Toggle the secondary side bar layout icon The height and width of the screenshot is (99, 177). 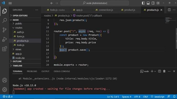tap(153, 3)
